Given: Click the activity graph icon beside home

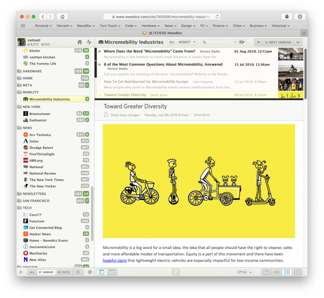Looking at the screenshot, I should (x=89, y=42).
